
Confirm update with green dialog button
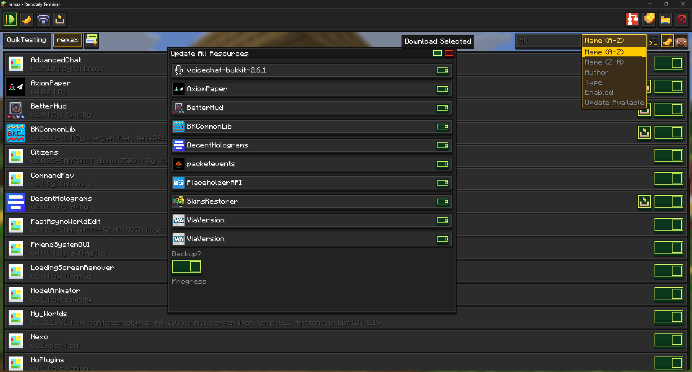[x=438, y=53]
